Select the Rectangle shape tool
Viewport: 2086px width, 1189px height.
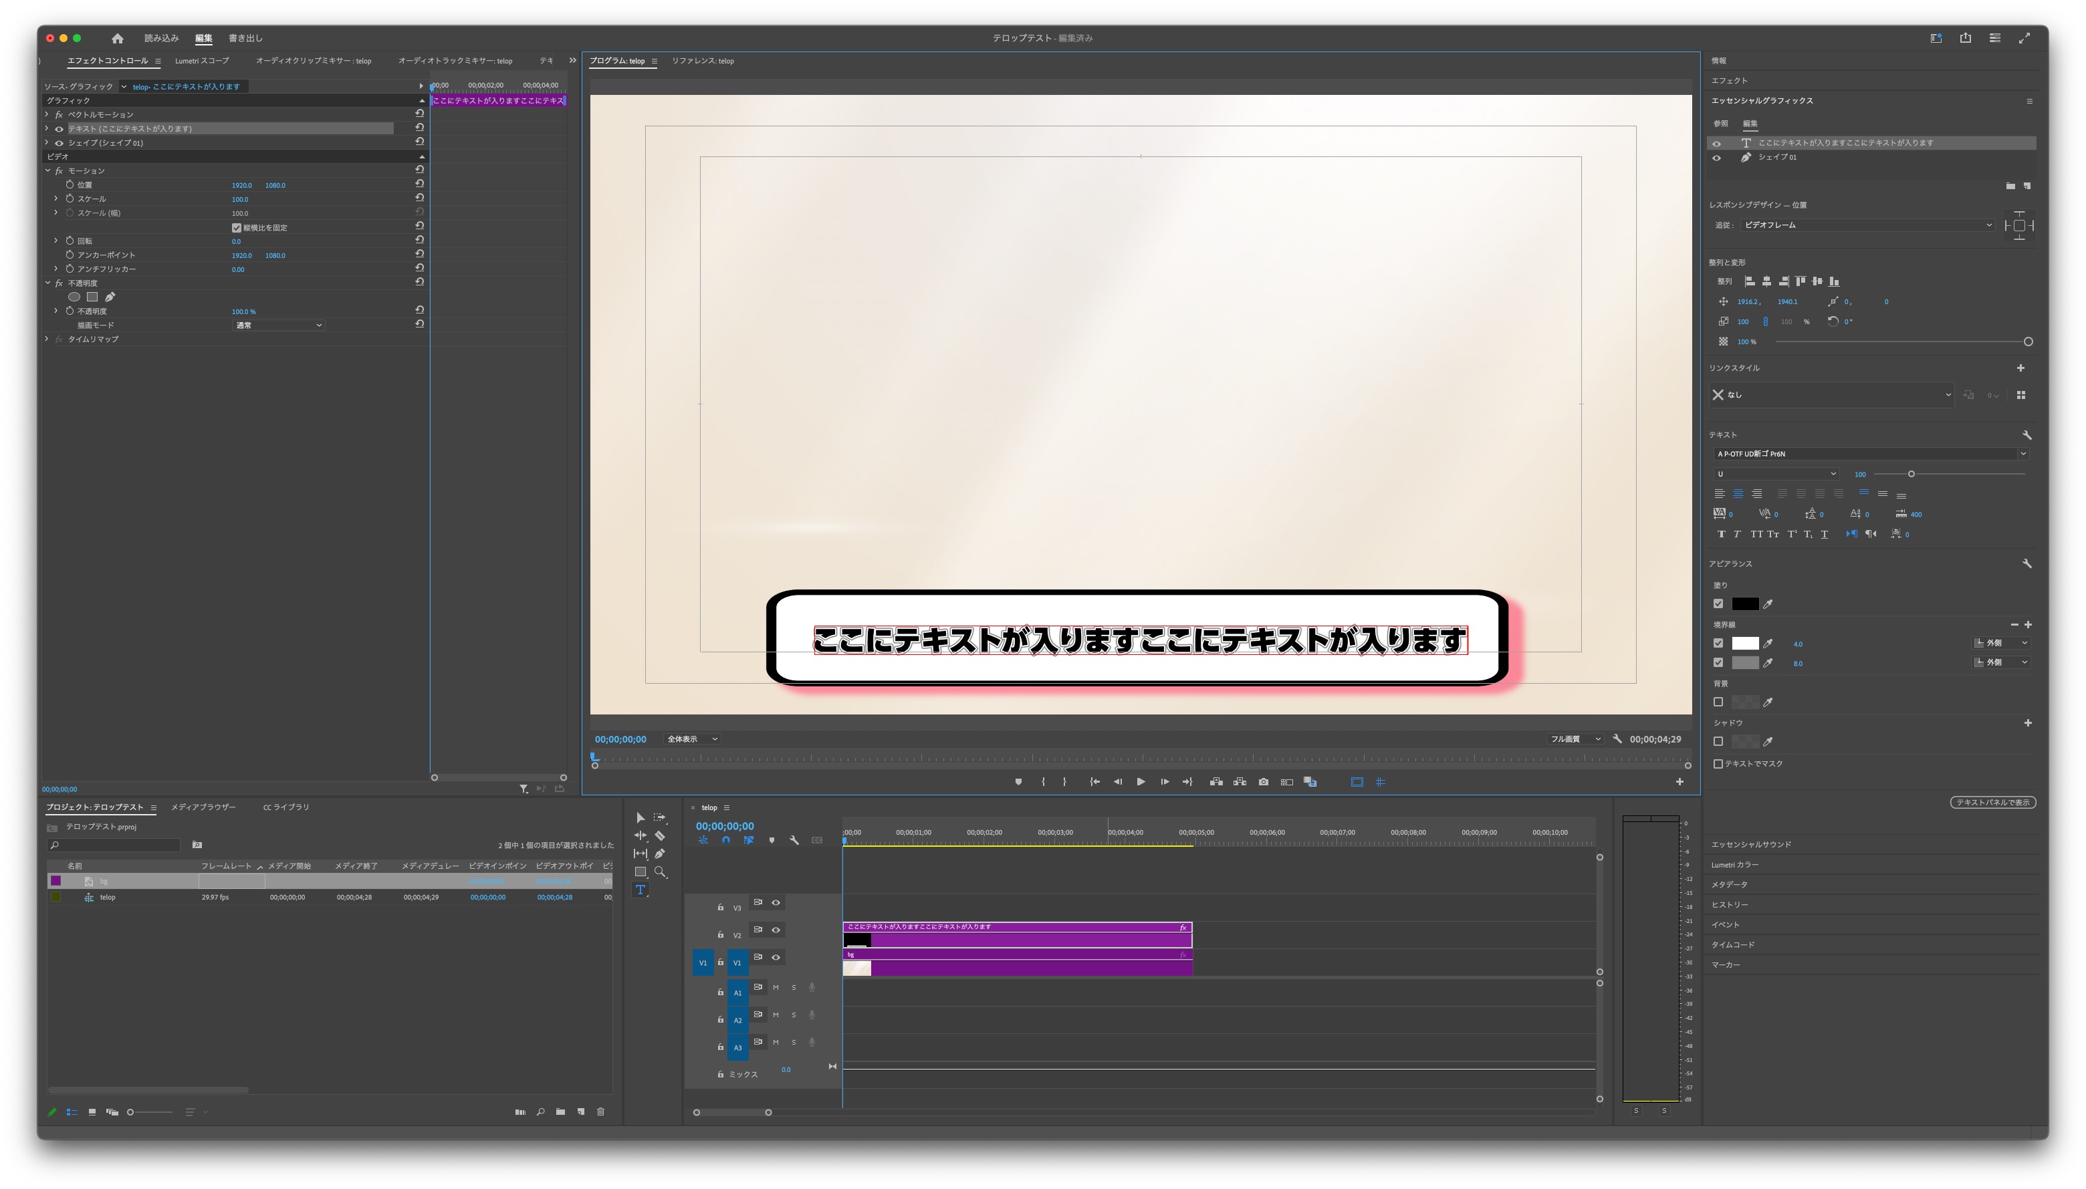click(x=640, y=872)
